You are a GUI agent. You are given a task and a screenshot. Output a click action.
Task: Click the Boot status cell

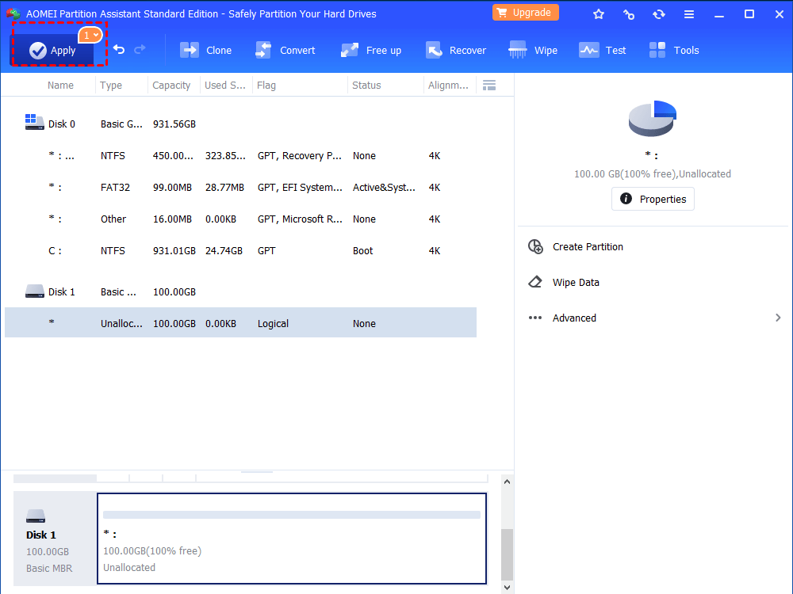(x=362, y=250)
